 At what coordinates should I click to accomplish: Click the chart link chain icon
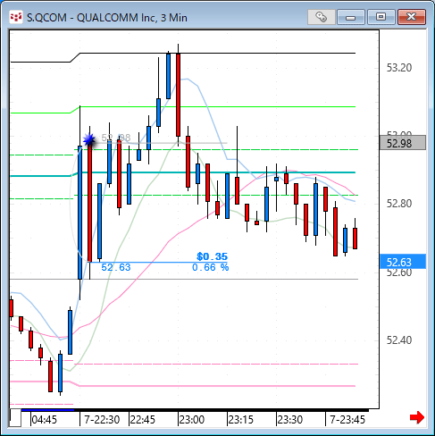[x=321, y=17]
